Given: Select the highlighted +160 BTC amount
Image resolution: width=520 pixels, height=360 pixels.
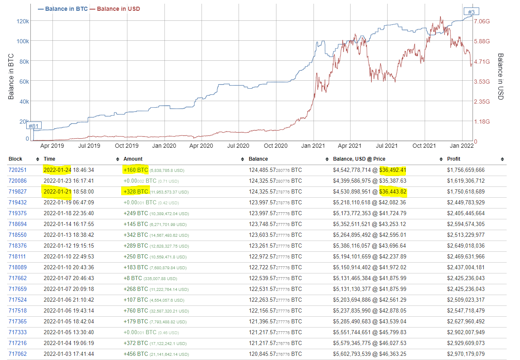Looking at the screenshot, I should pos(136,170).
